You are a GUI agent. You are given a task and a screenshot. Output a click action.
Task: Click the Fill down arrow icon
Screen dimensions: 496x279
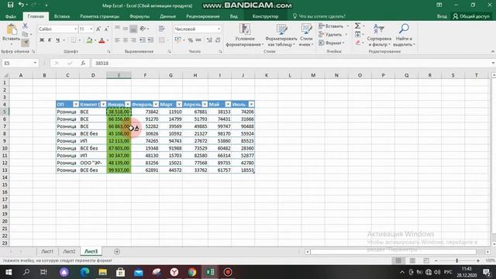pos(357,34)
